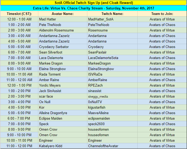Select 'Avatars of Virtue' in the Mad Hatter row

[x=162, y=19]
